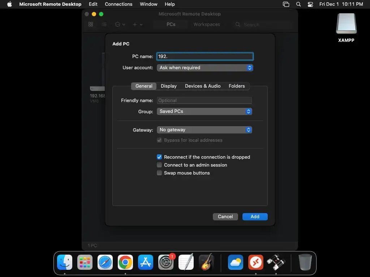This screenshot has height=277, width=370.
Task: Open the Group dropdown Saved PCs
Action: 205,111
